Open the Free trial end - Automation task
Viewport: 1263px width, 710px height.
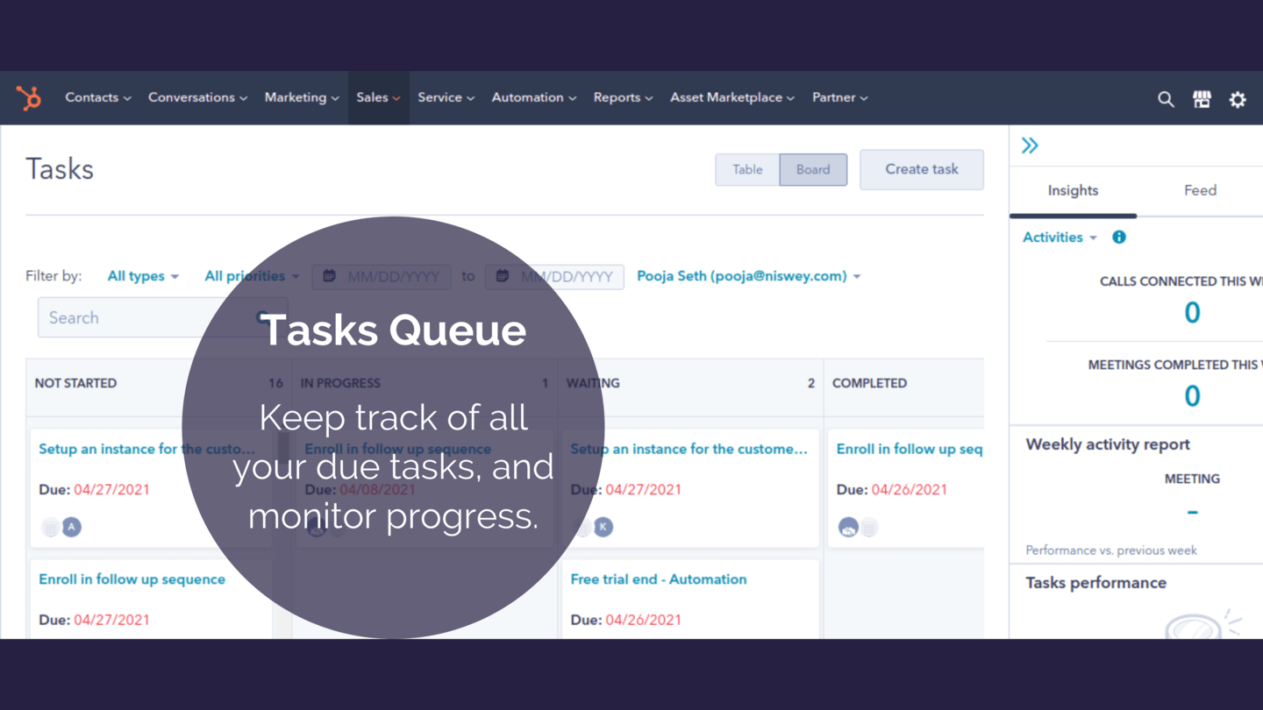(658, 579)
